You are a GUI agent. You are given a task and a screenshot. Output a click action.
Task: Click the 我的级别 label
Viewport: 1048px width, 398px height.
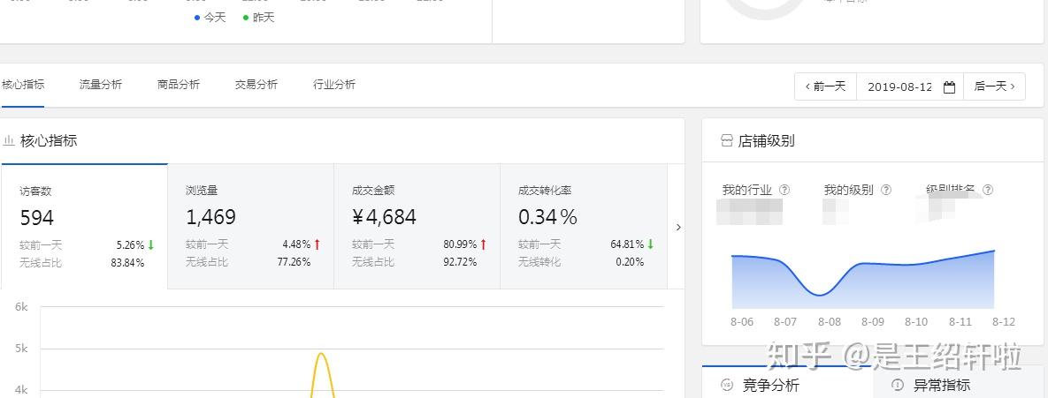pyautogui.click(x=849, y=190)
